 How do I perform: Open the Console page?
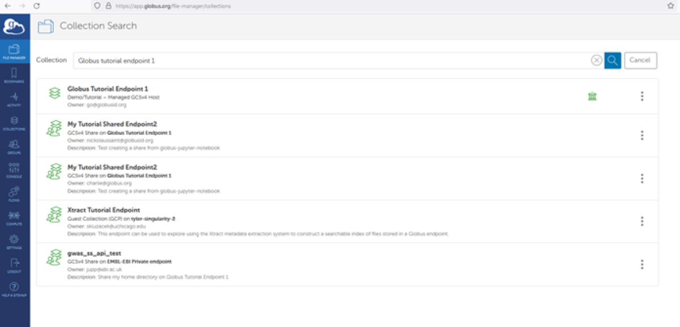(14, 171)
